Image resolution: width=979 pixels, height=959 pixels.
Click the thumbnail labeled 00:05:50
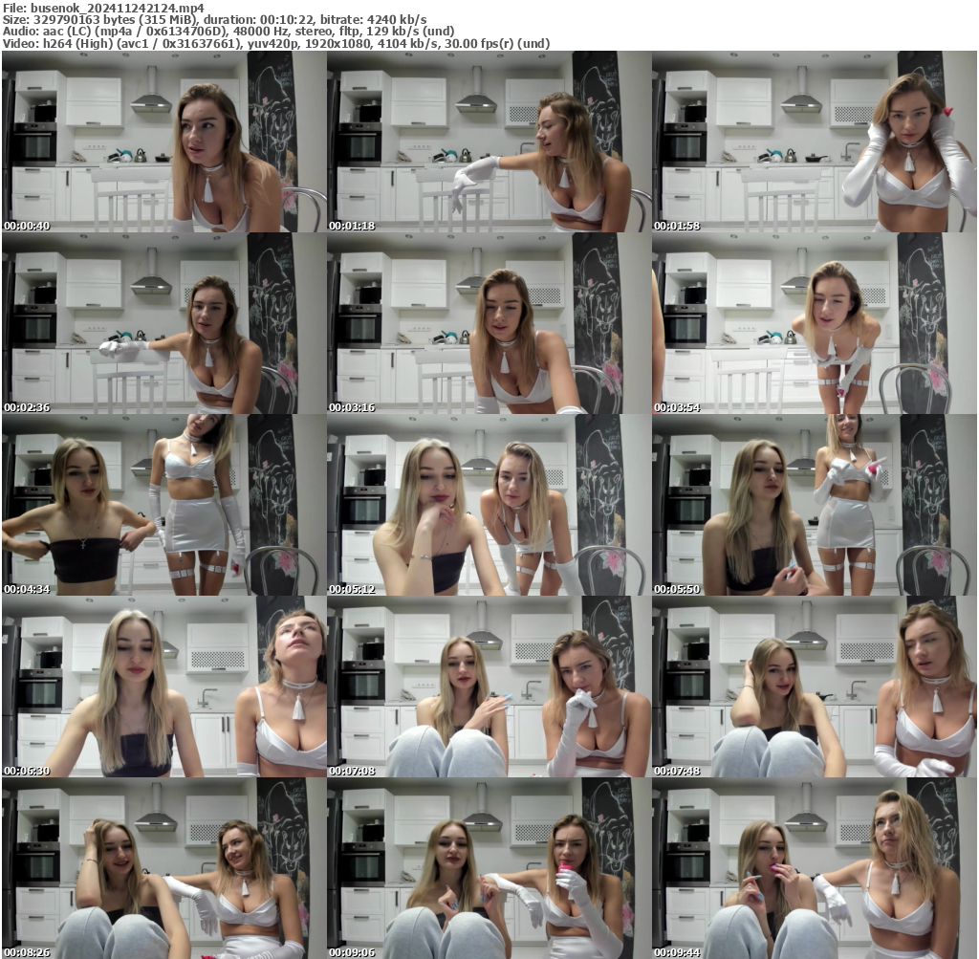pyautogui.click(x=815, y=502)
